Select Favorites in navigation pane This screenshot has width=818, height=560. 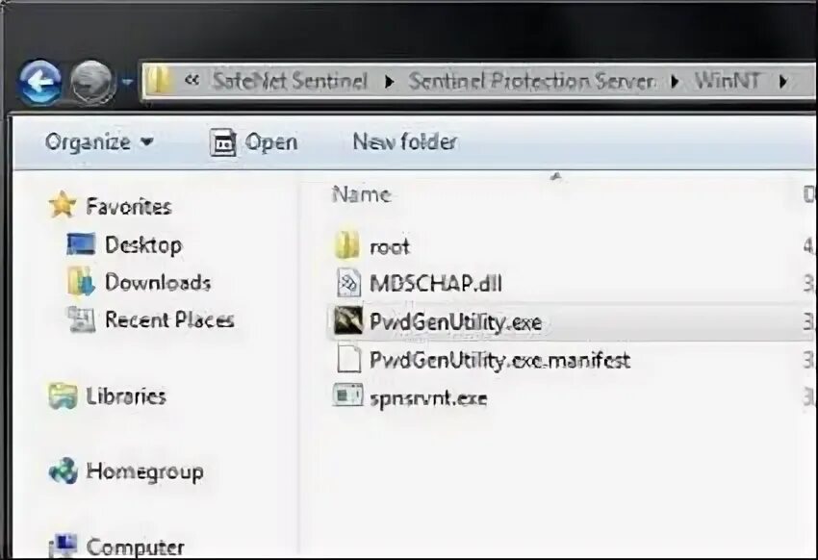129,207
